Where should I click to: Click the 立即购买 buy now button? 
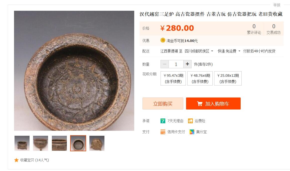tap(163, 103)
